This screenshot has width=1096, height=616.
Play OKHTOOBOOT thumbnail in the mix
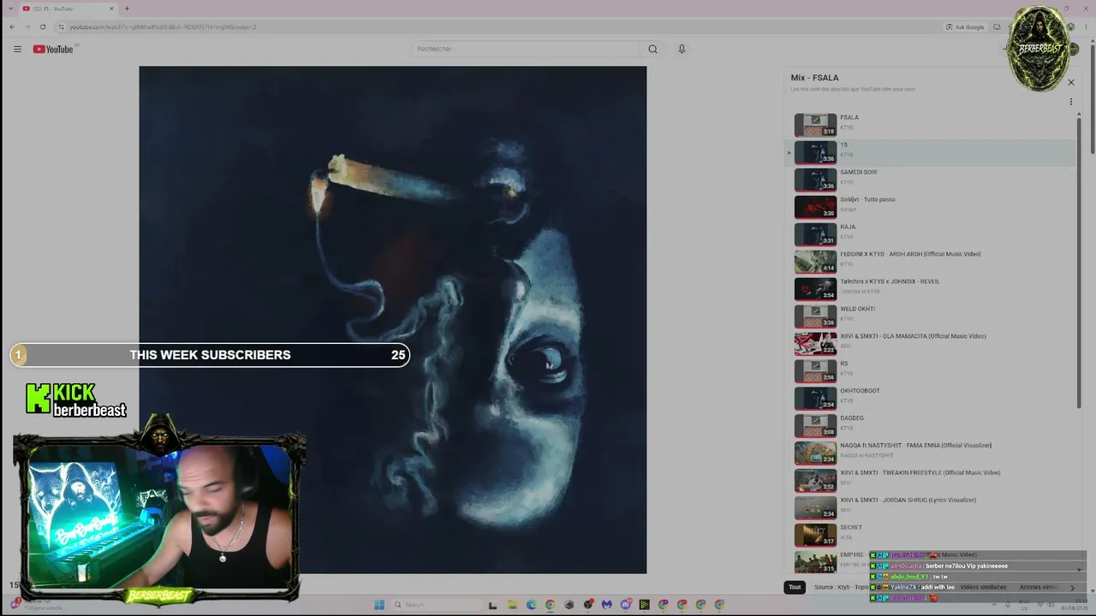815,399
